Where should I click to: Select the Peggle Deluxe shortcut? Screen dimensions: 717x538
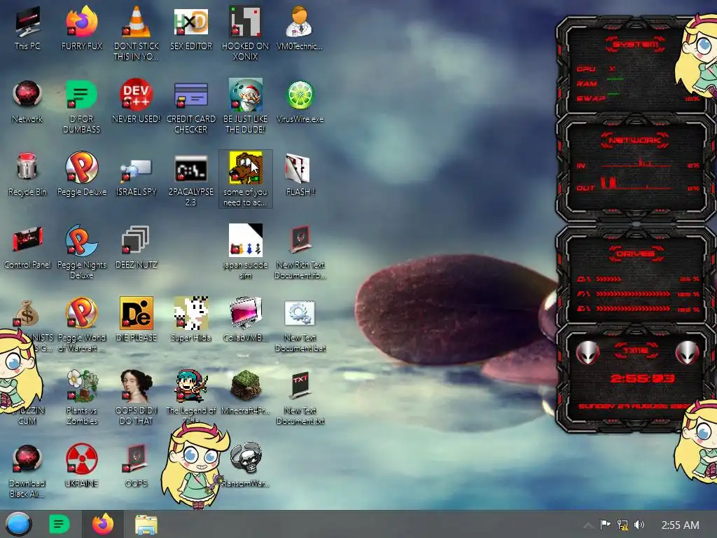point(82,174)
